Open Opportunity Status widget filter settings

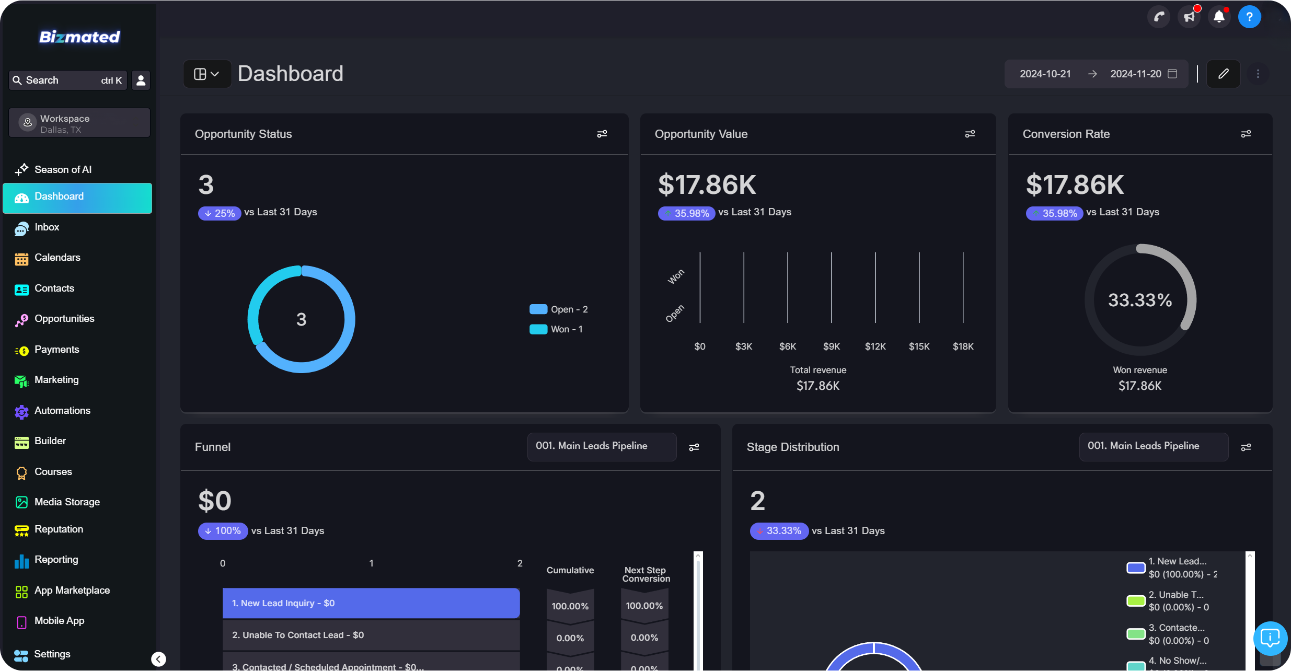point(602,134)
